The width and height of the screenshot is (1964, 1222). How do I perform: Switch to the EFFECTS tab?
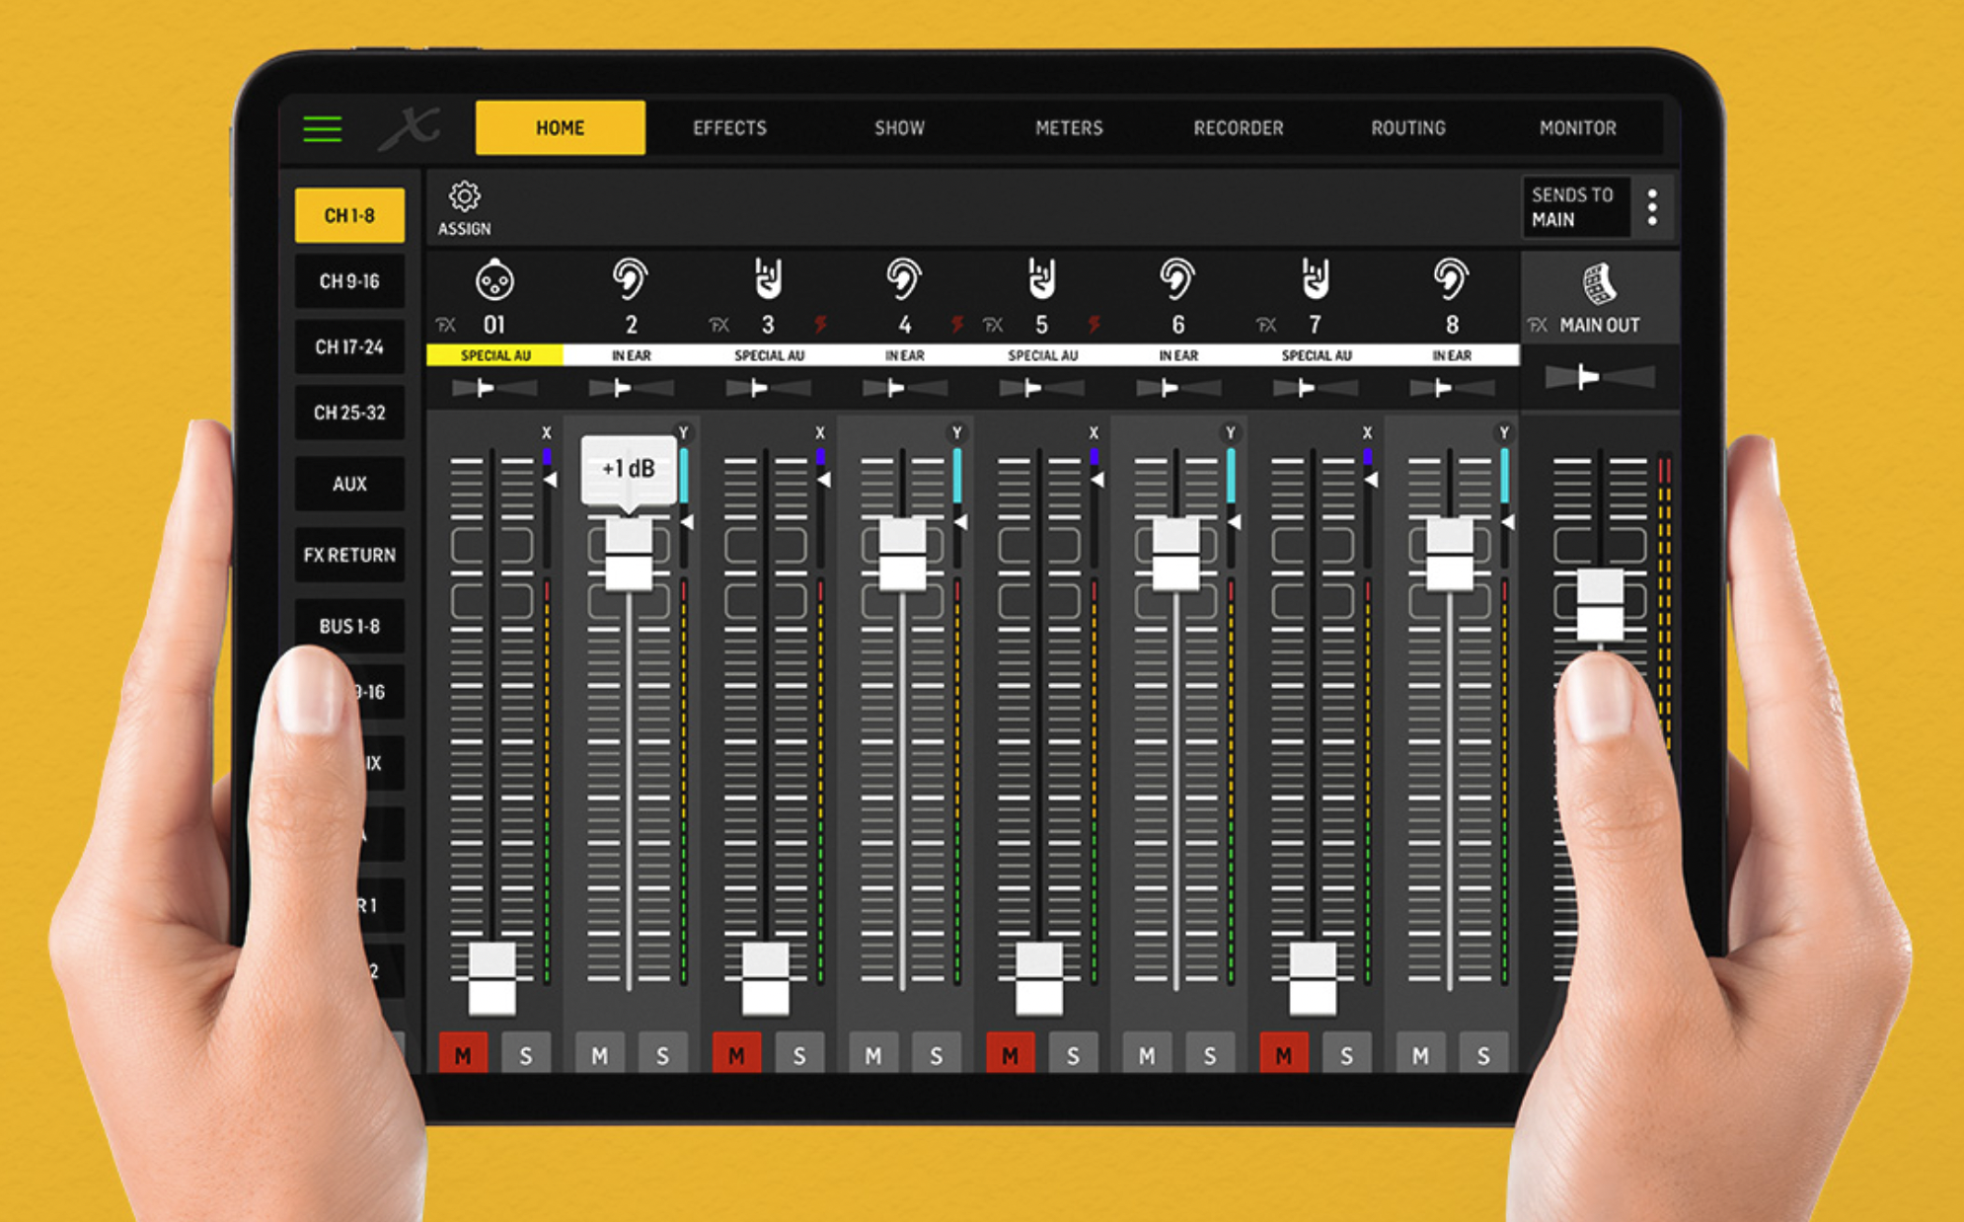(x=729, y=127)
